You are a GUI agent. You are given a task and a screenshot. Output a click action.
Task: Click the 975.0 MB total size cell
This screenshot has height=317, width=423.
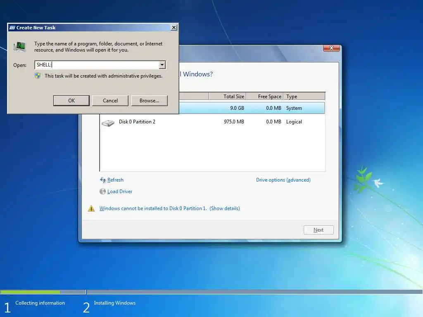tap(234, 122)
